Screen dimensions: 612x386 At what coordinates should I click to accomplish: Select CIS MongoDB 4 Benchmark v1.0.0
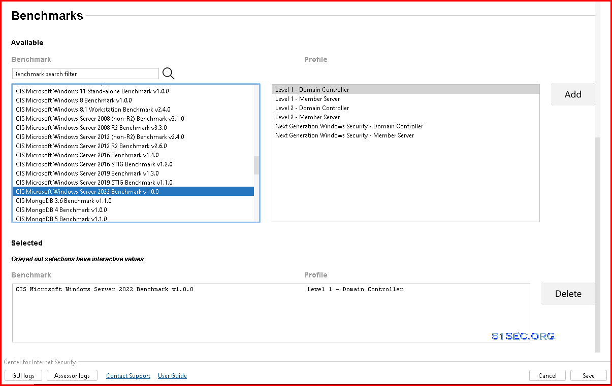(x=133, y=210)
